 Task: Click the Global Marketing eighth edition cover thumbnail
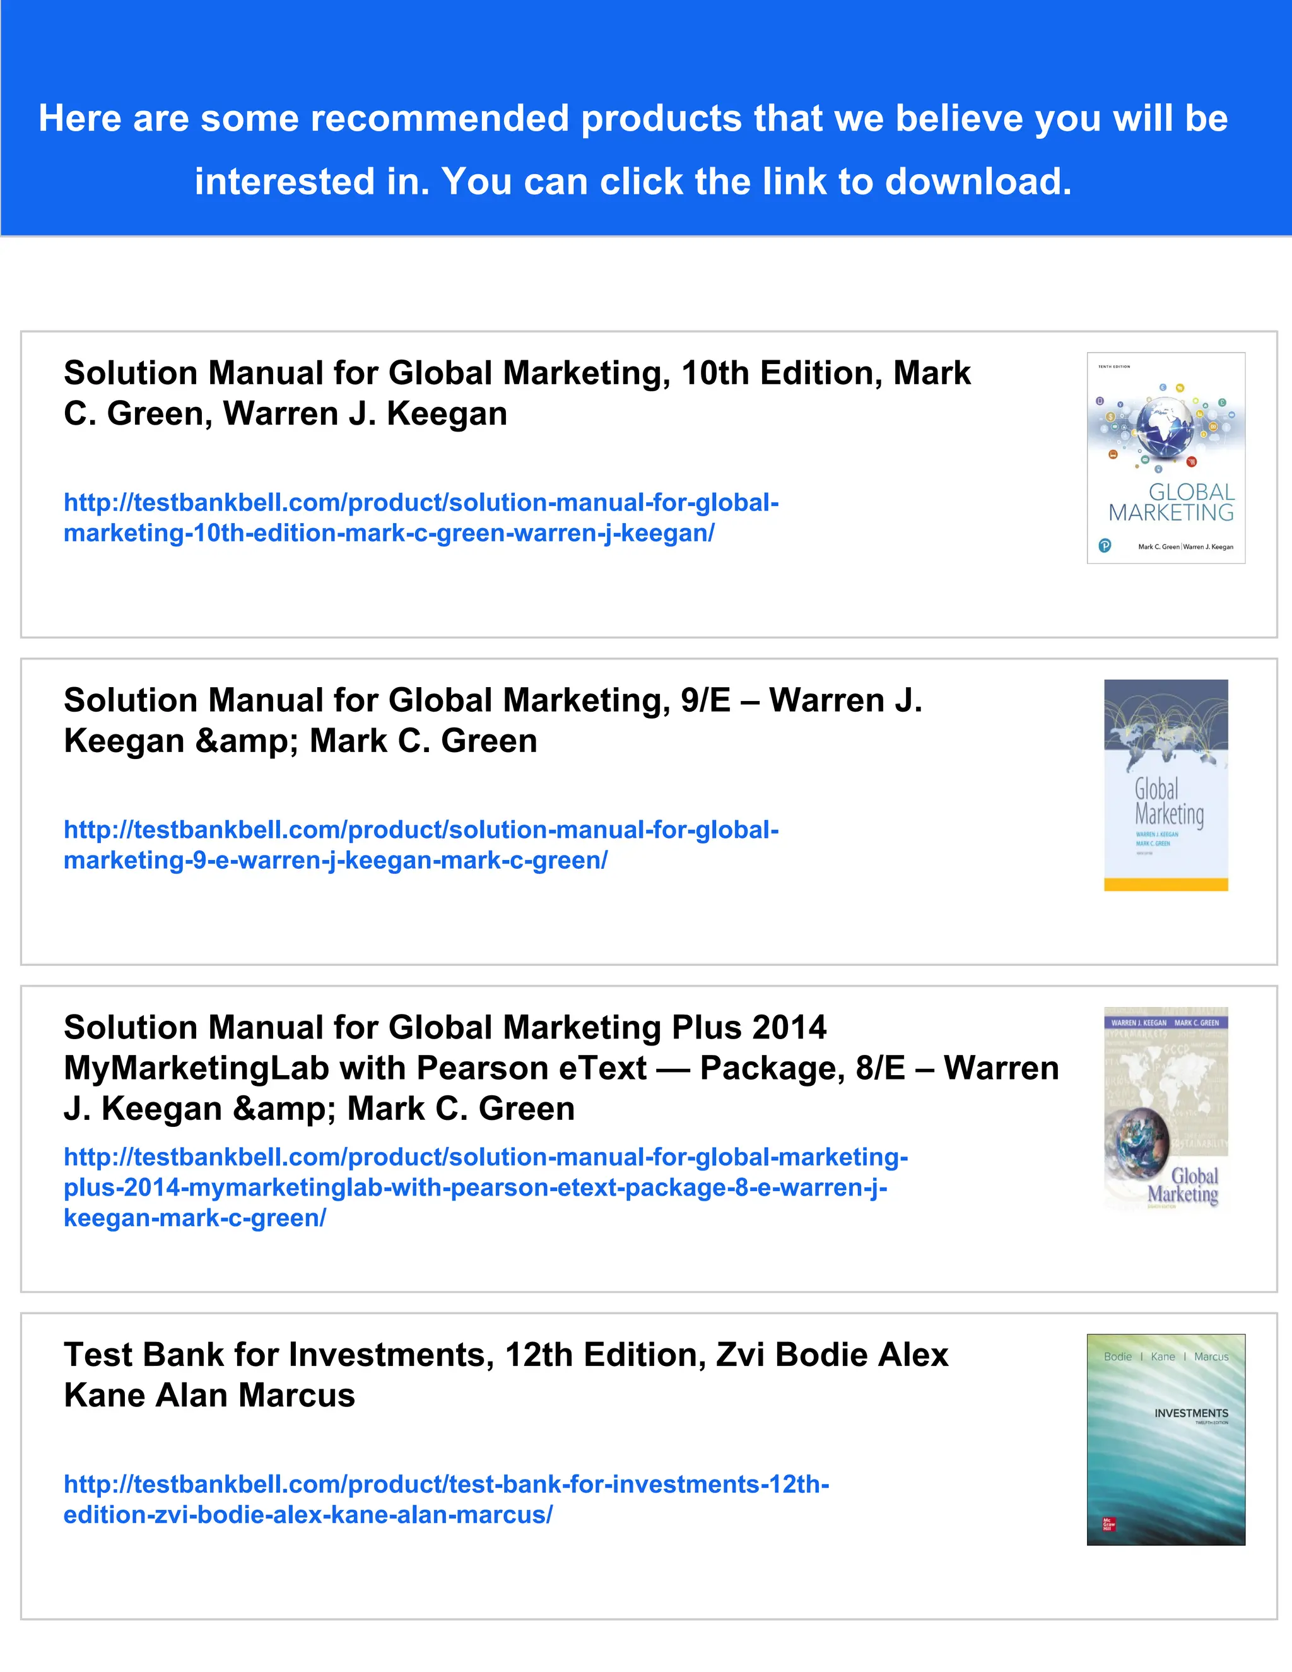pyautogui.click(x=1166, y=1108)
